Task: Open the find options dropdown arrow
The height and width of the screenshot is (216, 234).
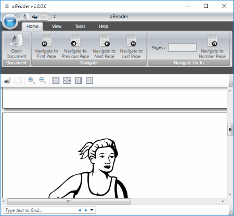Action: pos(92,210)
